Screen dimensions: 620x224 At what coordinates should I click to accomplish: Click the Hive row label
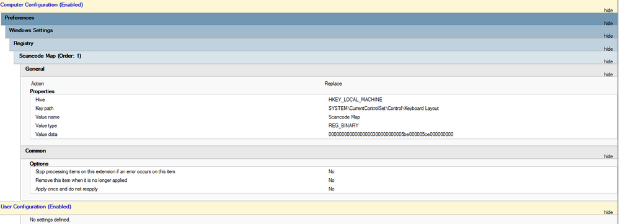coord(40,100)
